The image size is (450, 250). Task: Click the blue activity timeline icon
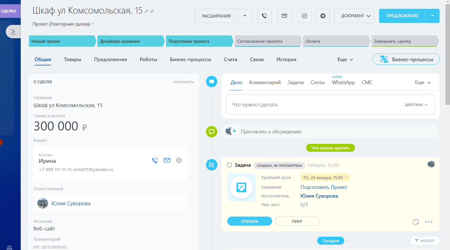[x=212, y=82]
